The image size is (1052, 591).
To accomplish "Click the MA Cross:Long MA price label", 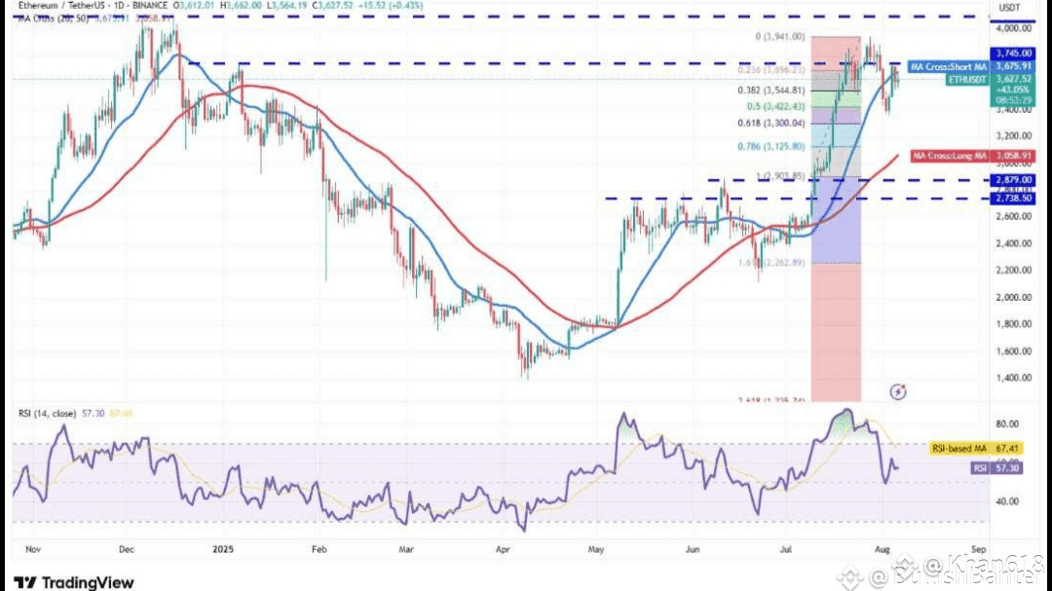I will coord(973,156).
